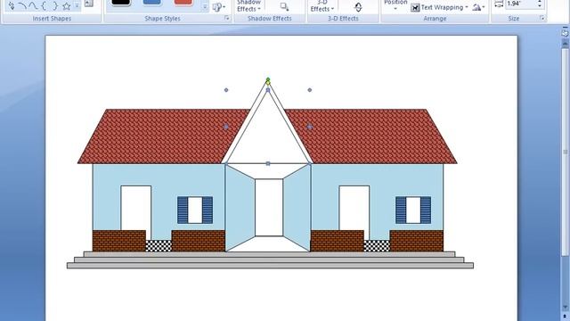Open the Rotate dropdown in Arrange
Image resolution: width=570 pixels, height=321 pixels.
(x=478, y=7)
